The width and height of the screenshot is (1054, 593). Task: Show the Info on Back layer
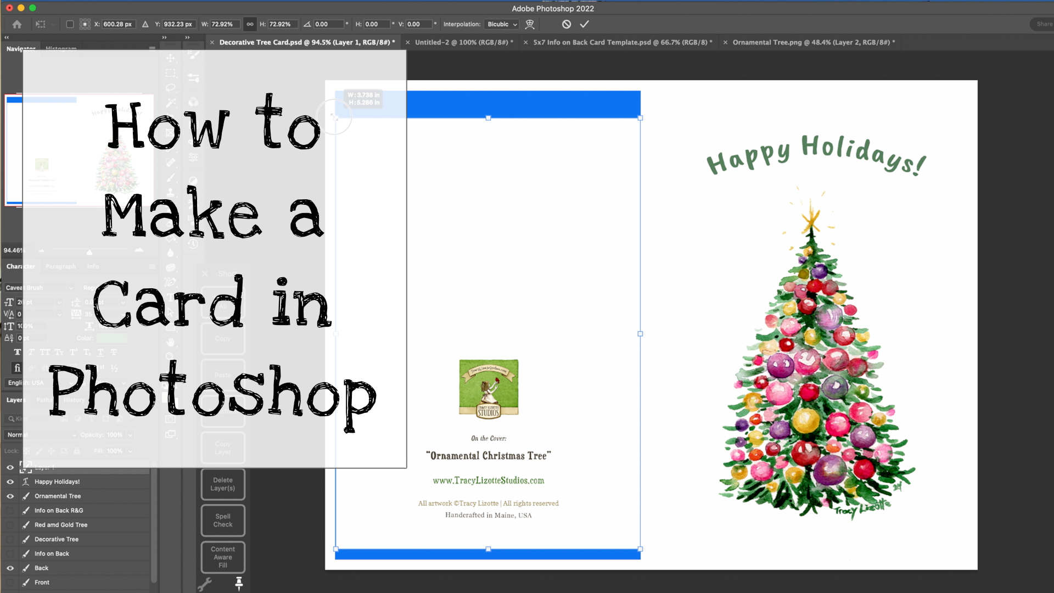click(x=10, y=553)
